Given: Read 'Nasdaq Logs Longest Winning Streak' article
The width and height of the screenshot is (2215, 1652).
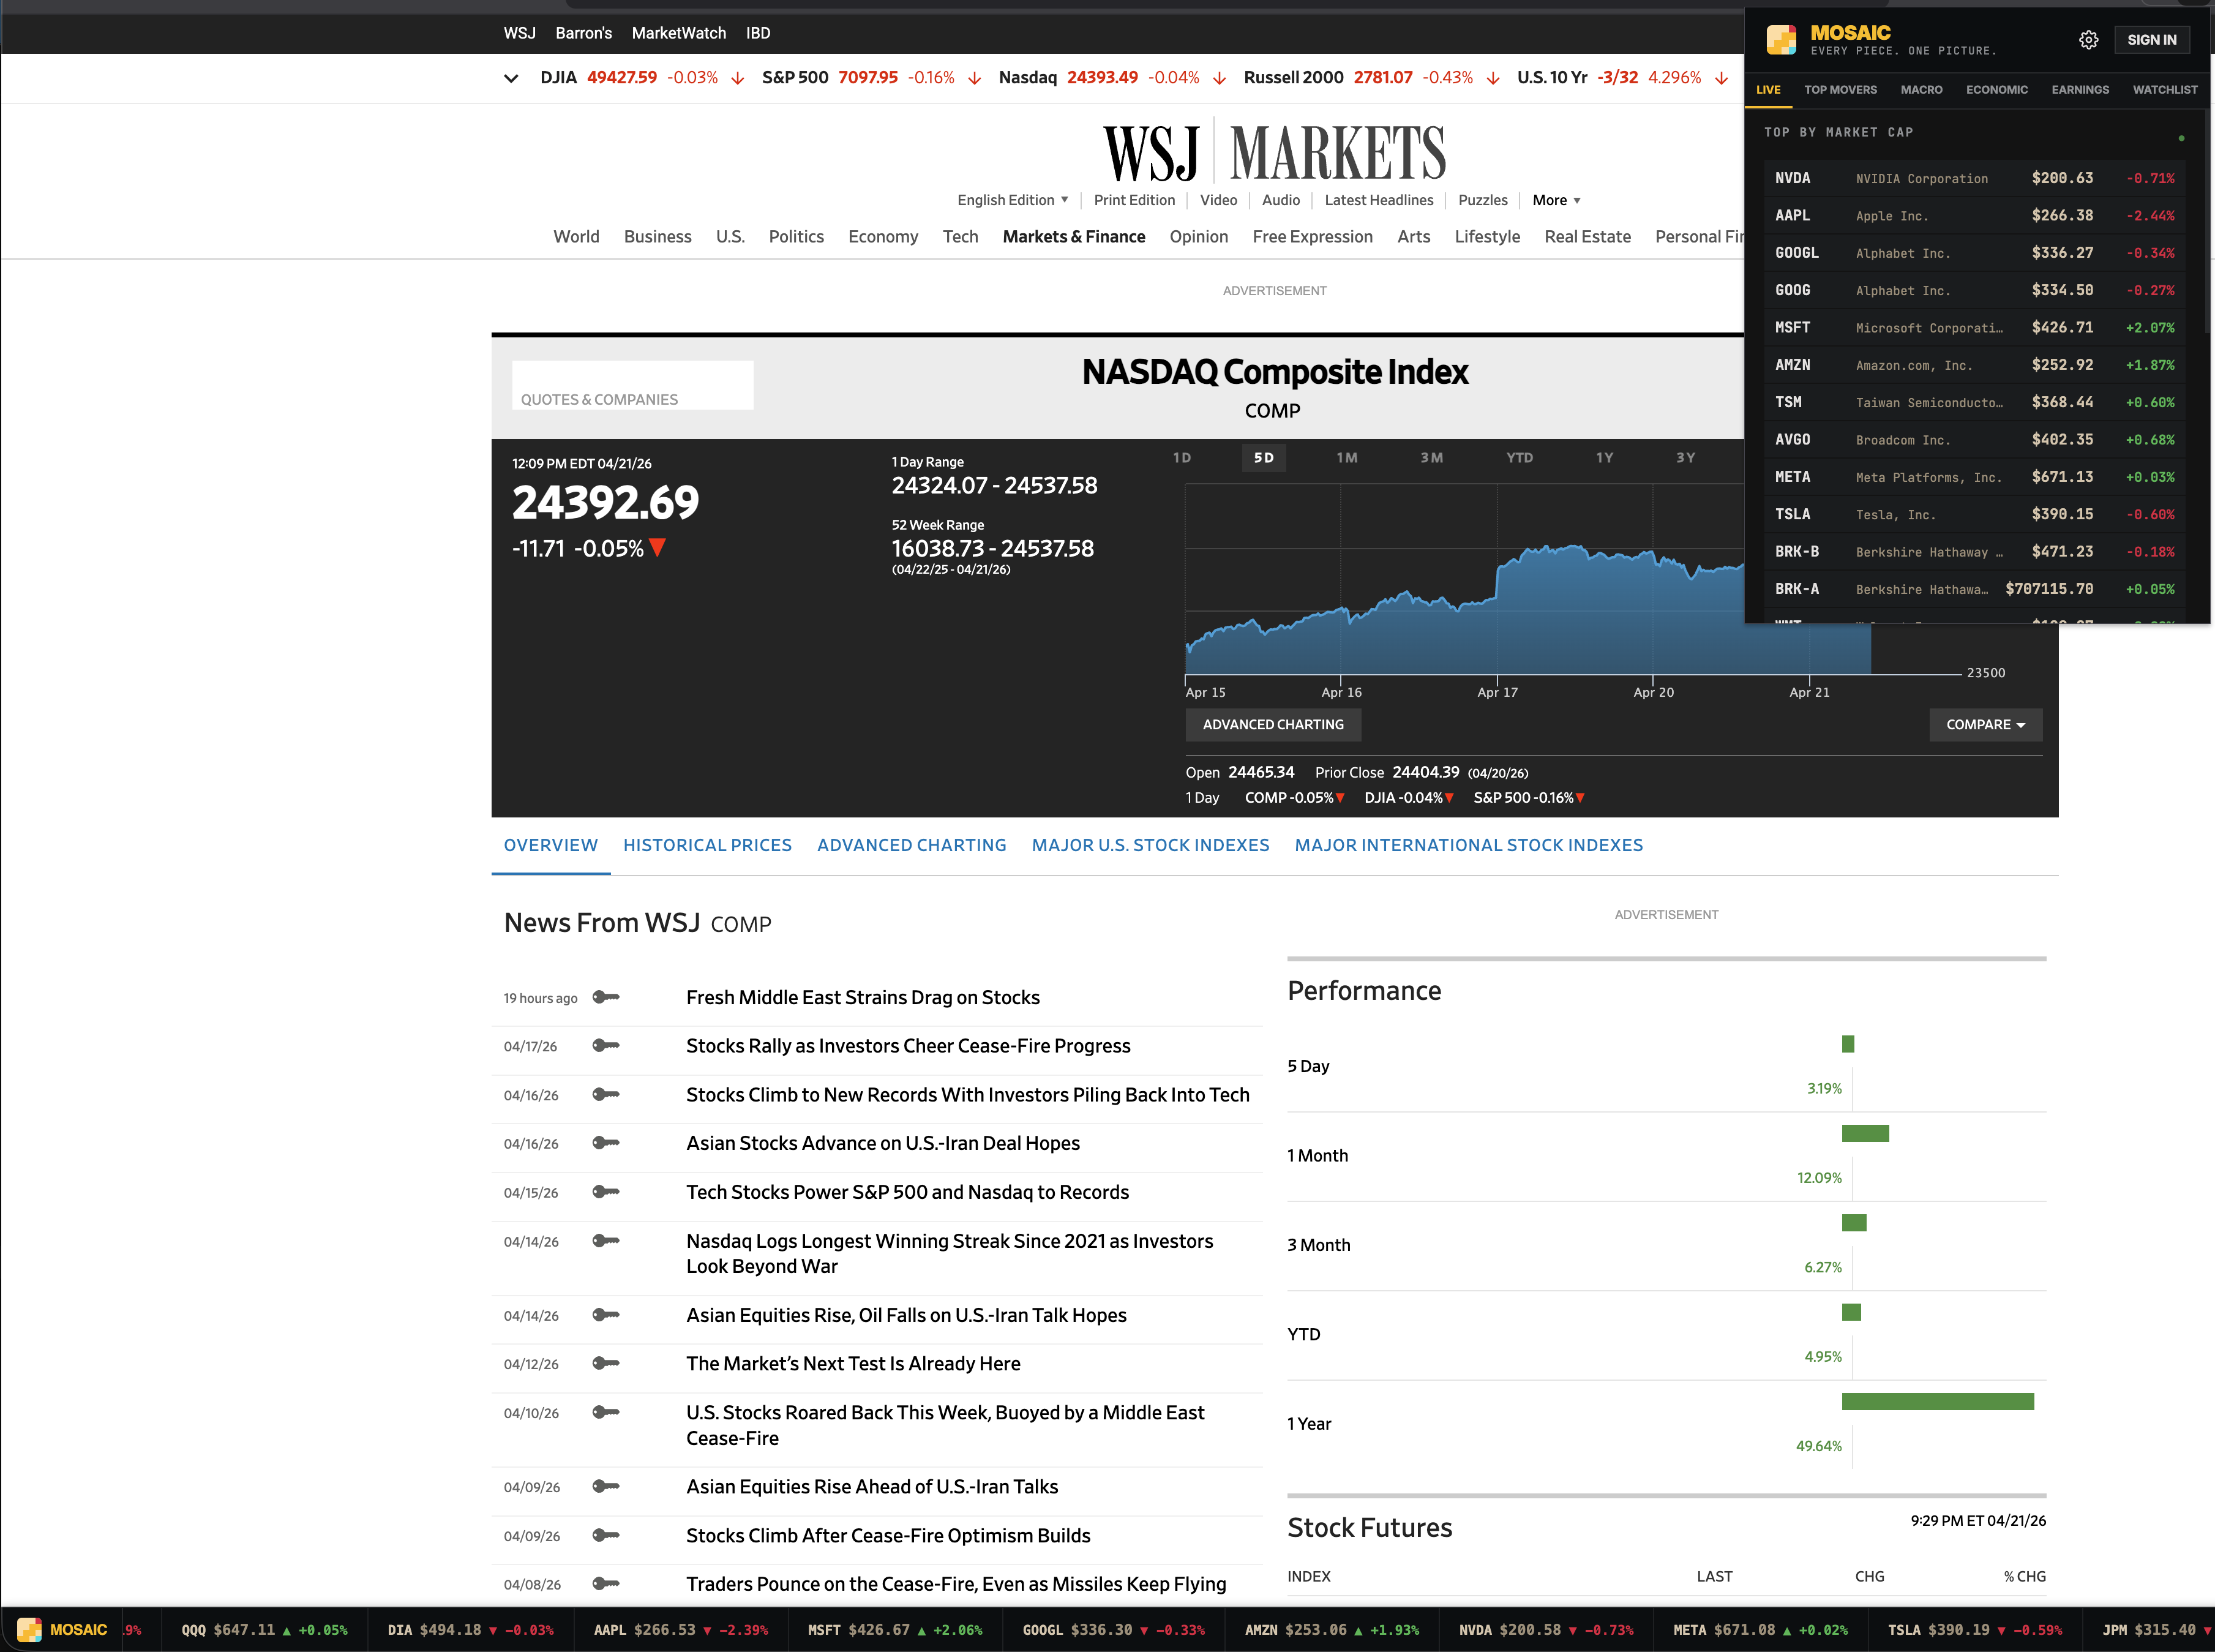Looking at the screenshot, I should (x=949, y=1253).
